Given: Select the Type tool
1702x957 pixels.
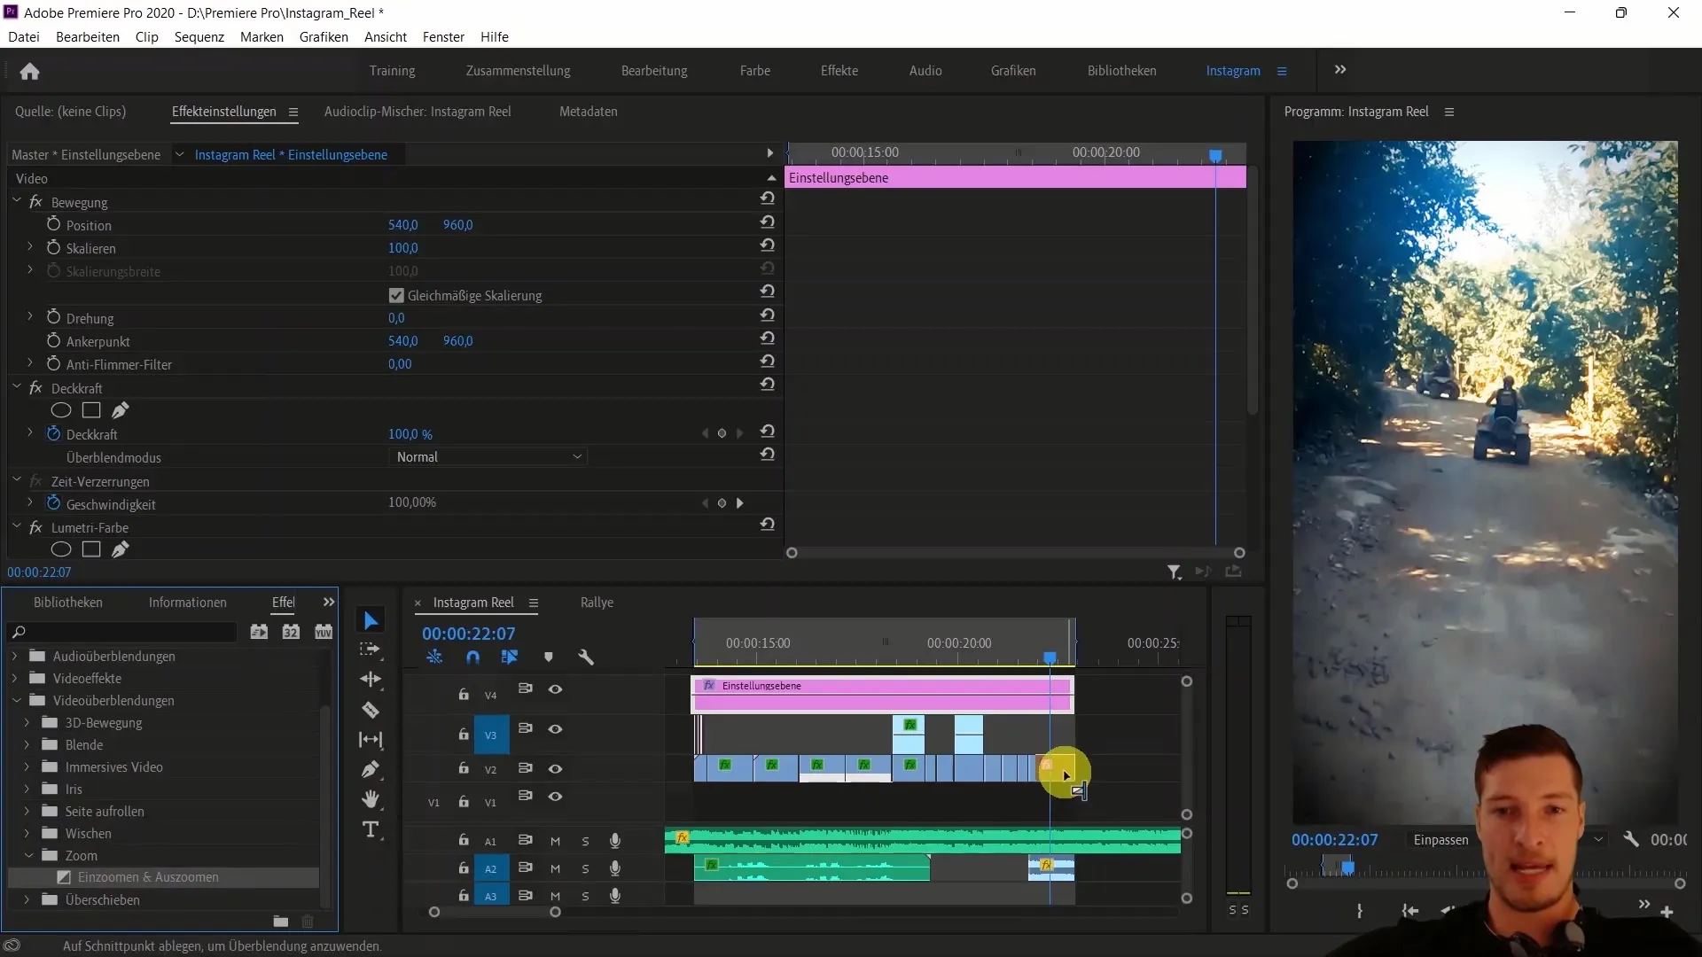Looking at the screenshot, I should tap(371, 829).
